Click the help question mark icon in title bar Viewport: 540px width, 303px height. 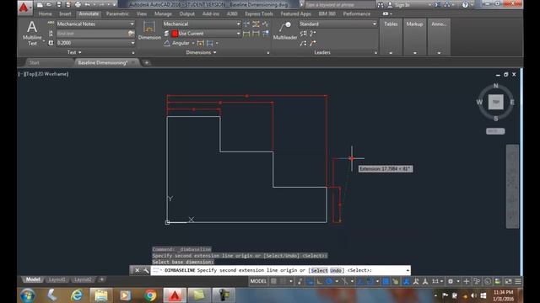pyautogui.click(x=465, y=5)
